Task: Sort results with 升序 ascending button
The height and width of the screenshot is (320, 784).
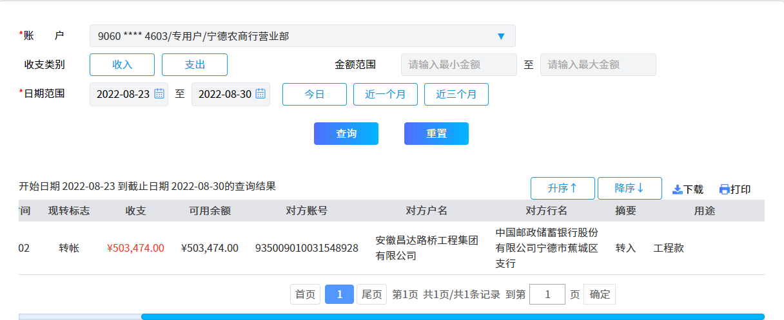Action: (562, 188)
